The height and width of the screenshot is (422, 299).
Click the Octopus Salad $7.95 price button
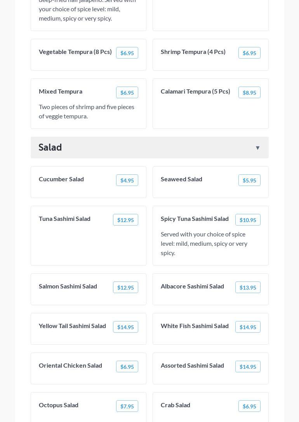(127, 406)
